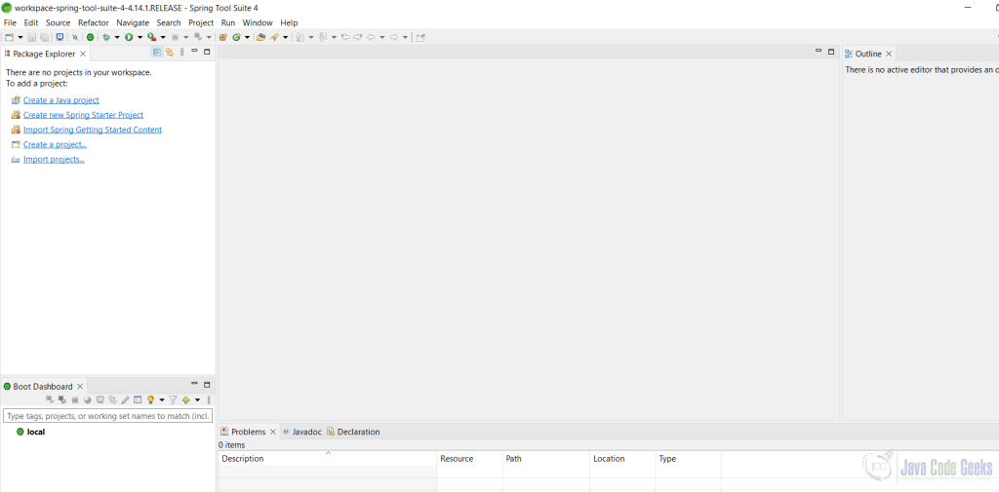Image resolution: width=999 pixels, height=492 pixels.
Task: Sort Problems by Description column header
Action: coord(328,458)
